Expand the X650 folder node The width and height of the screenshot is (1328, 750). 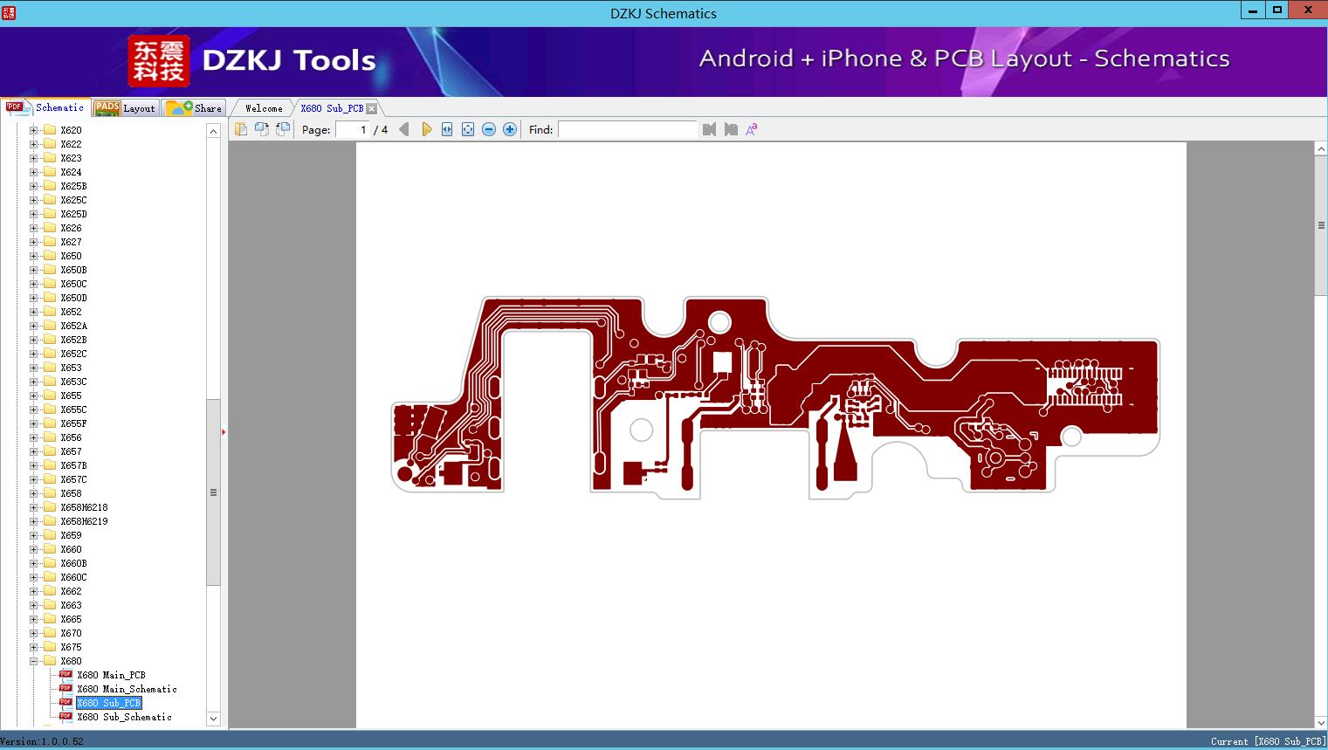coord(33,256)
